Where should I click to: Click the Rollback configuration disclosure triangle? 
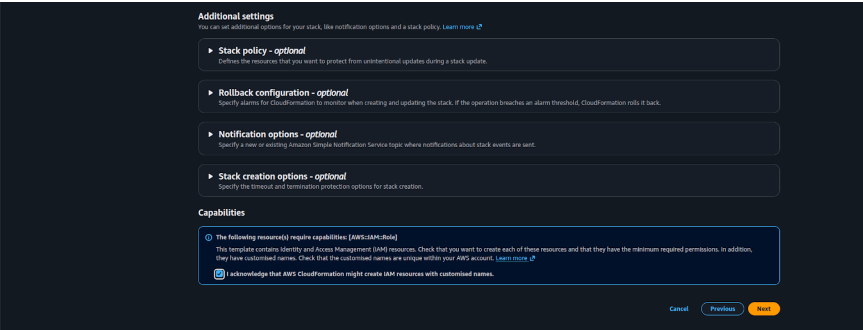210,93
